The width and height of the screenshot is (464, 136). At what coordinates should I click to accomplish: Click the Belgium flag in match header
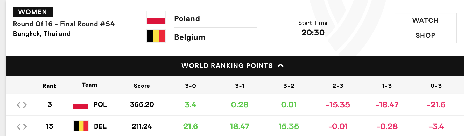click(156, 36)
